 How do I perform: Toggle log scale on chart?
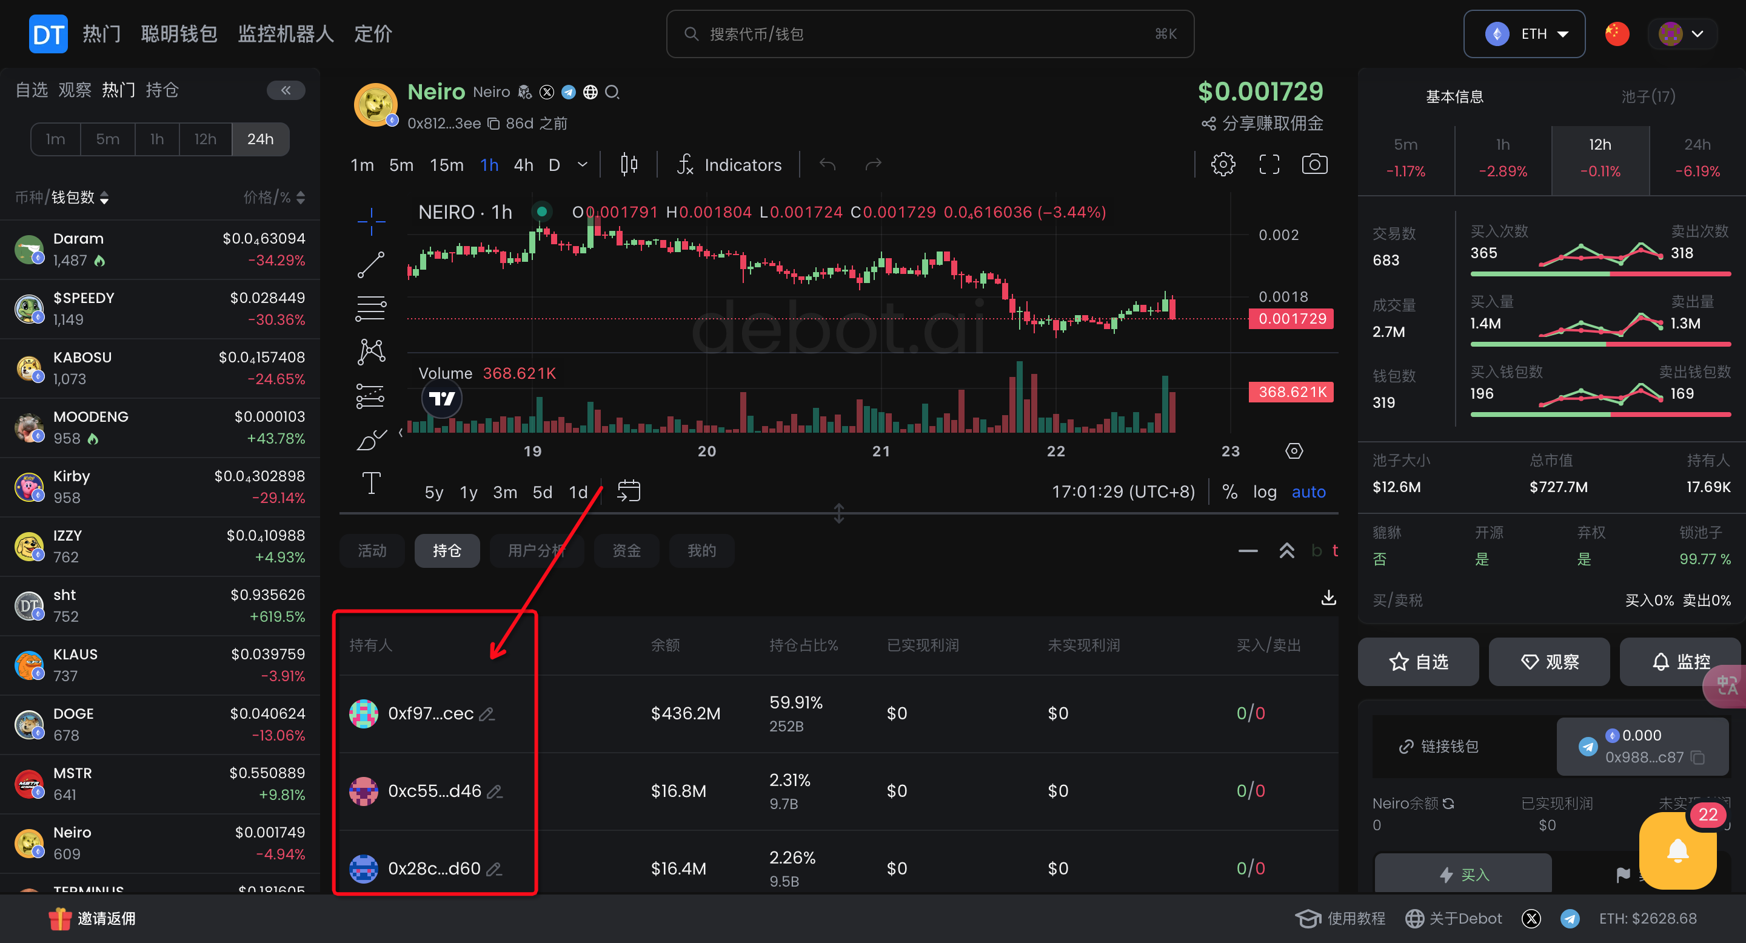point(1264,492)
